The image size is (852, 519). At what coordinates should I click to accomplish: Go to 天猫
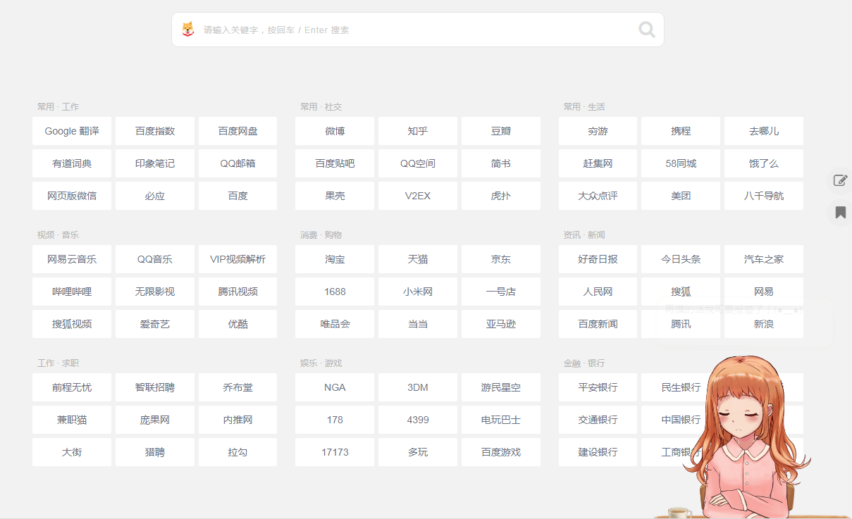(418, 259)
